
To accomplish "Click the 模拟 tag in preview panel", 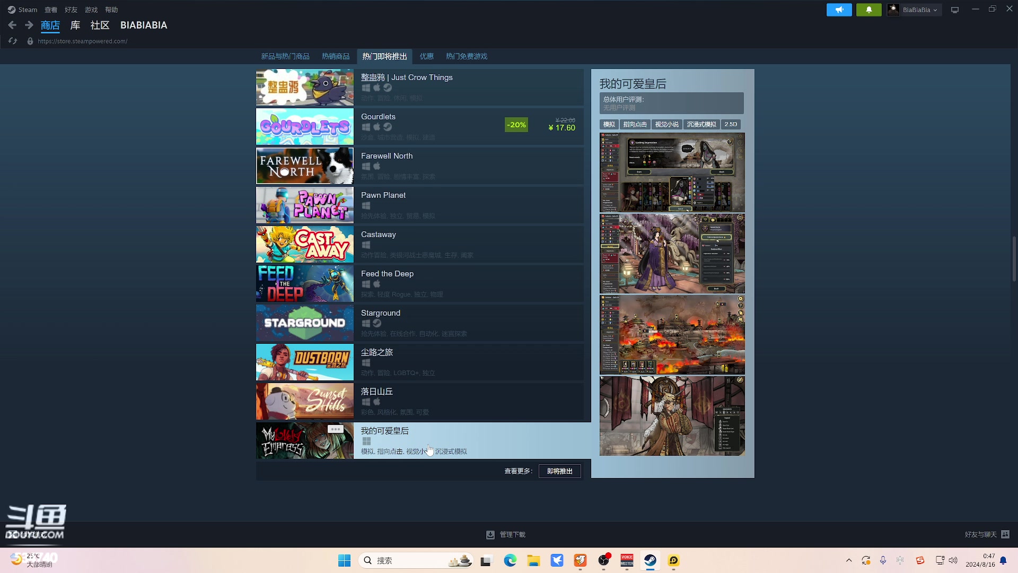I will 609,125.
